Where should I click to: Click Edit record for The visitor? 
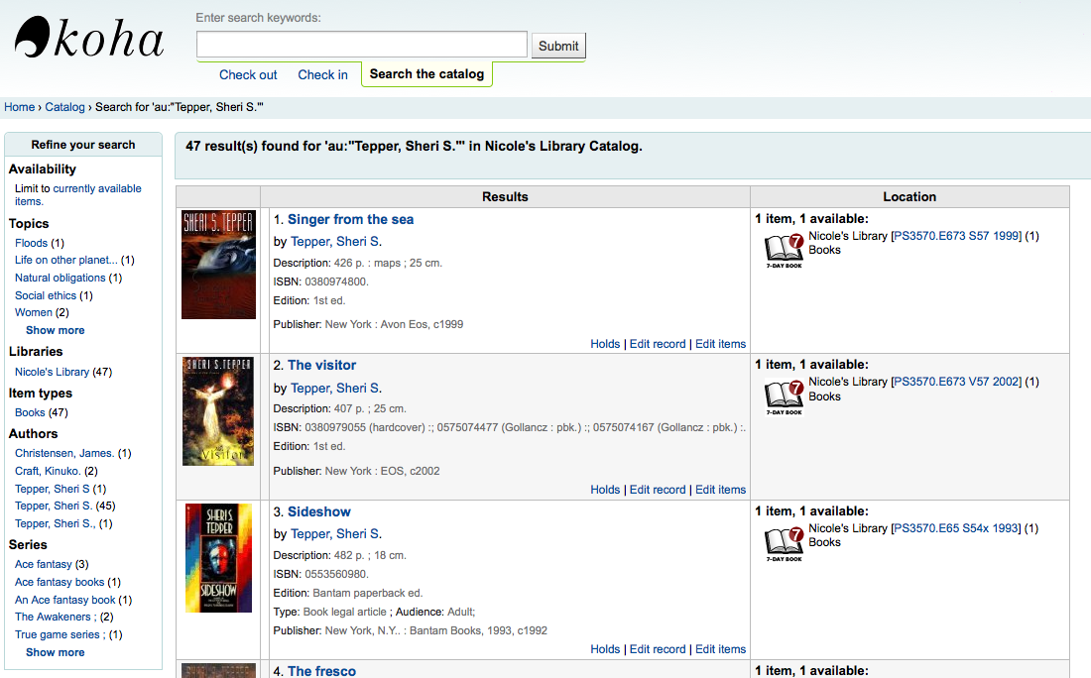pos(658,490)
